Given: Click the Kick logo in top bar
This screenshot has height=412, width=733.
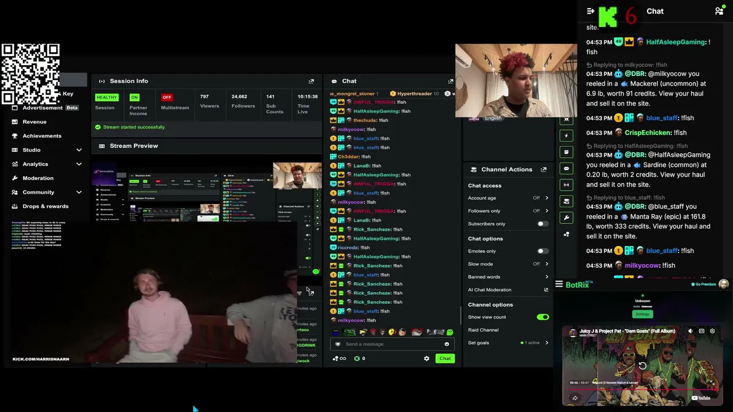Looking at the screenshot, I should (x=608, y=16).
